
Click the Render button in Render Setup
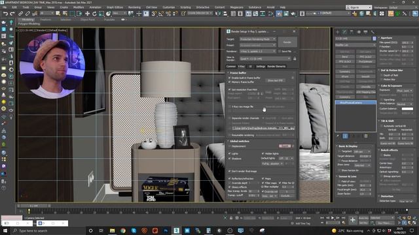tap(287, 42)
